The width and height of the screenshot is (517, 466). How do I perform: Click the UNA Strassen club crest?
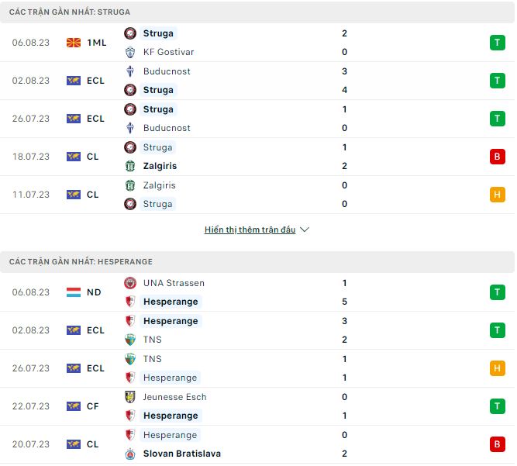(130, 283)
